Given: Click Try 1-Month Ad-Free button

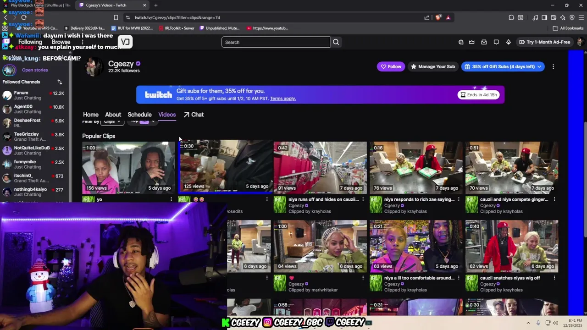Looking at the screenshot, I should coord(545,42).
